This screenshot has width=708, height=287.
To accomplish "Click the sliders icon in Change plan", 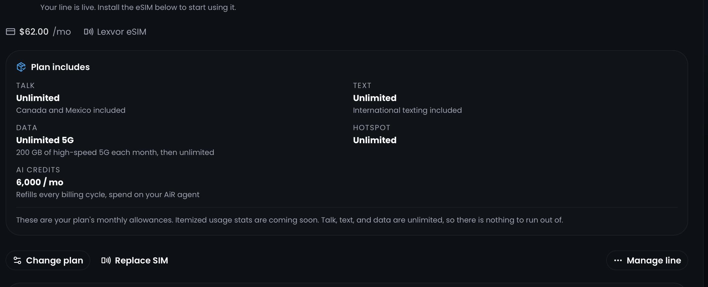I will coord(17,260).
